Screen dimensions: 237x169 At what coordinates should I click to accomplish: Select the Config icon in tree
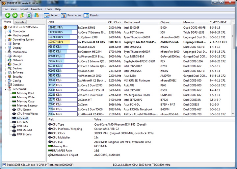[x=10, y=81]
